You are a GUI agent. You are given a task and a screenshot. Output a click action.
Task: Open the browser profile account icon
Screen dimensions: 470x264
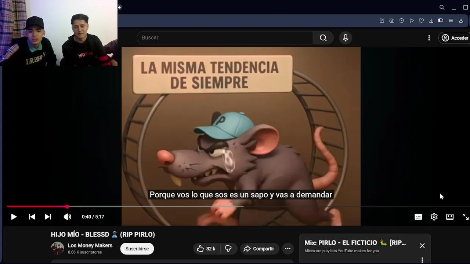(461, 21)
